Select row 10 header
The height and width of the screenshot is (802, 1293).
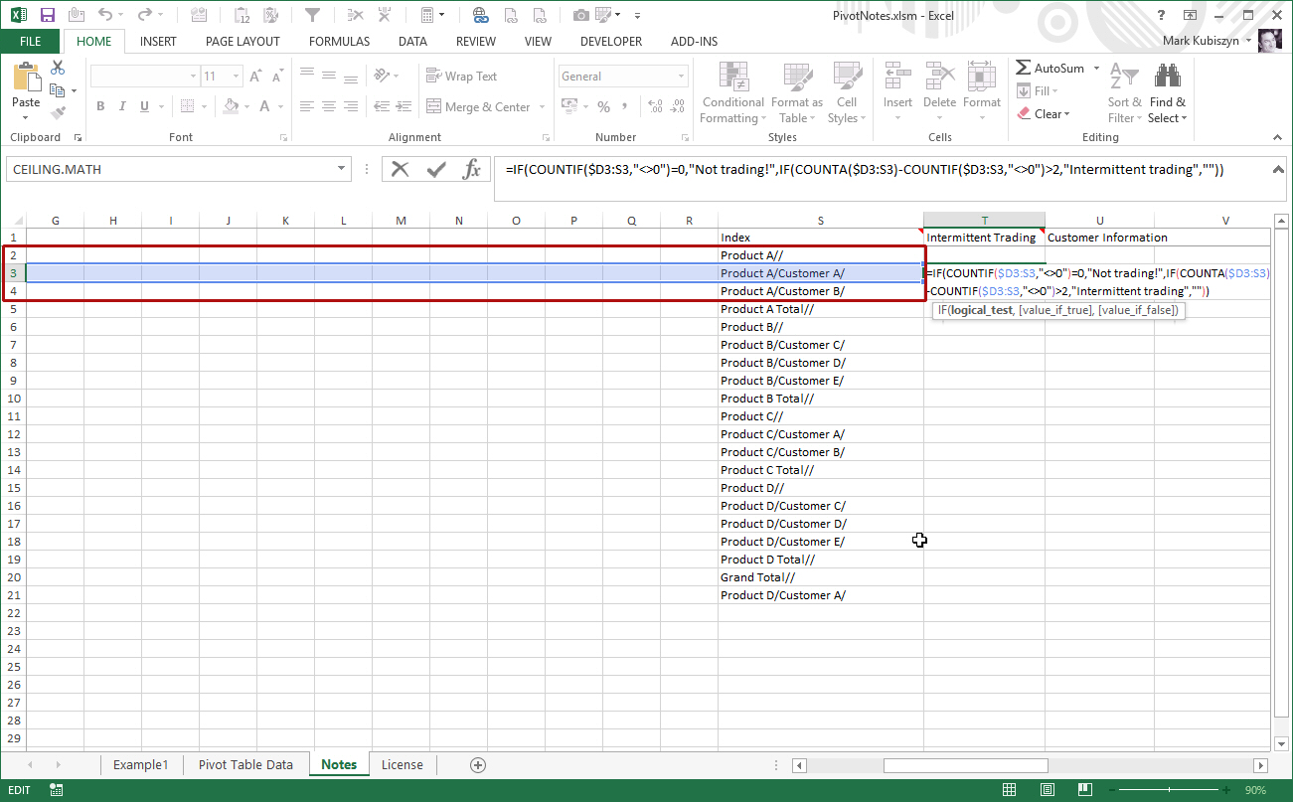[13, 399]
